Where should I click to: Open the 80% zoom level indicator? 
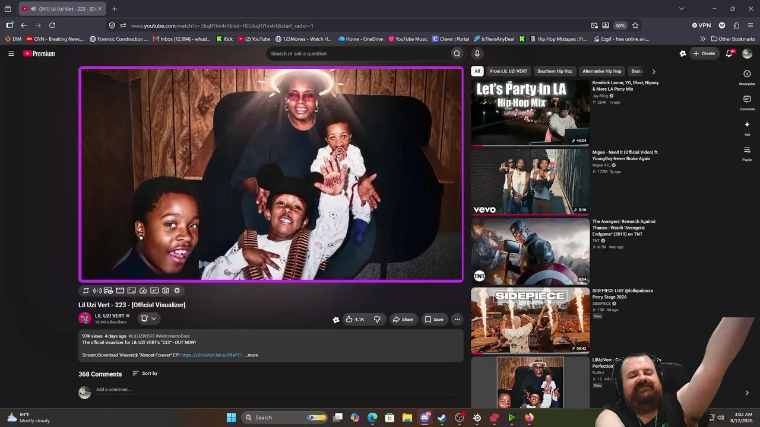pyautogui.click(x=620, y=26)
